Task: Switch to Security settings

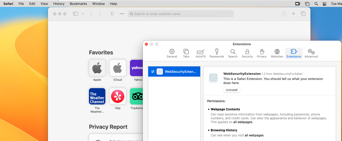Action: (x=247, y=53)
